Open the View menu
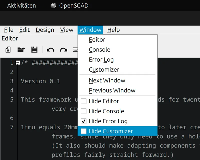This screenshot has height=160, width=200. [x=67, y=30]
